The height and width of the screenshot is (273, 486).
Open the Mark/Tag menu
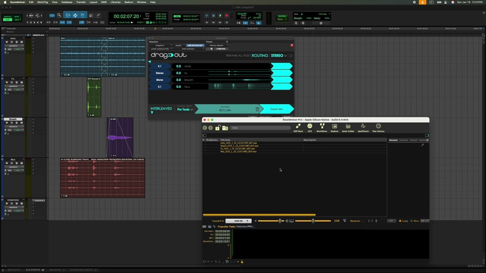[43, 2]
